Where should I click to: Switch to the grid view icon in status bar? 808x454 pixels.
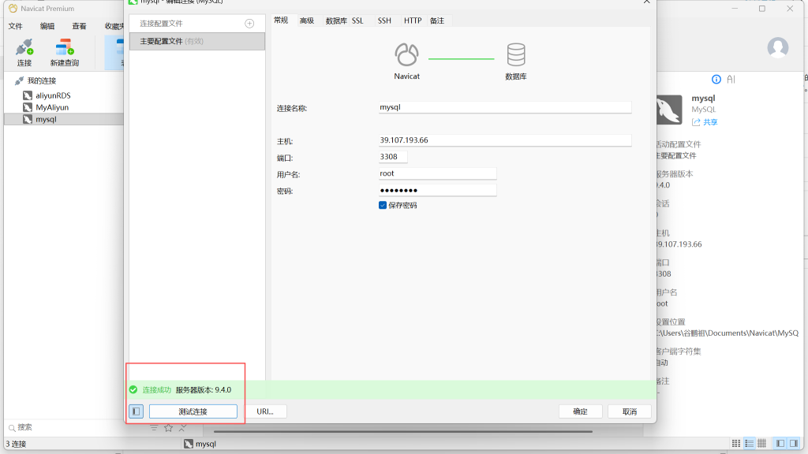[x=736, y=444]
